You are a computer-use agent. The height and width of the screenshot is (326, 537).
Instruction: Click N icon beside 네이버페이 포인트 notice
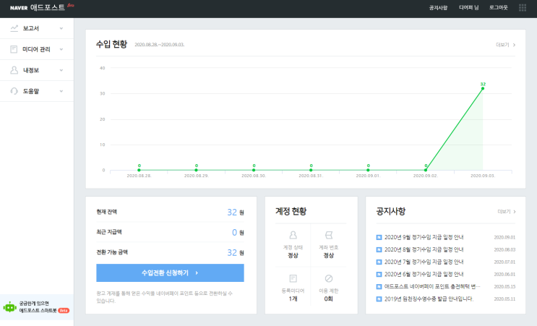coord(379,287)
